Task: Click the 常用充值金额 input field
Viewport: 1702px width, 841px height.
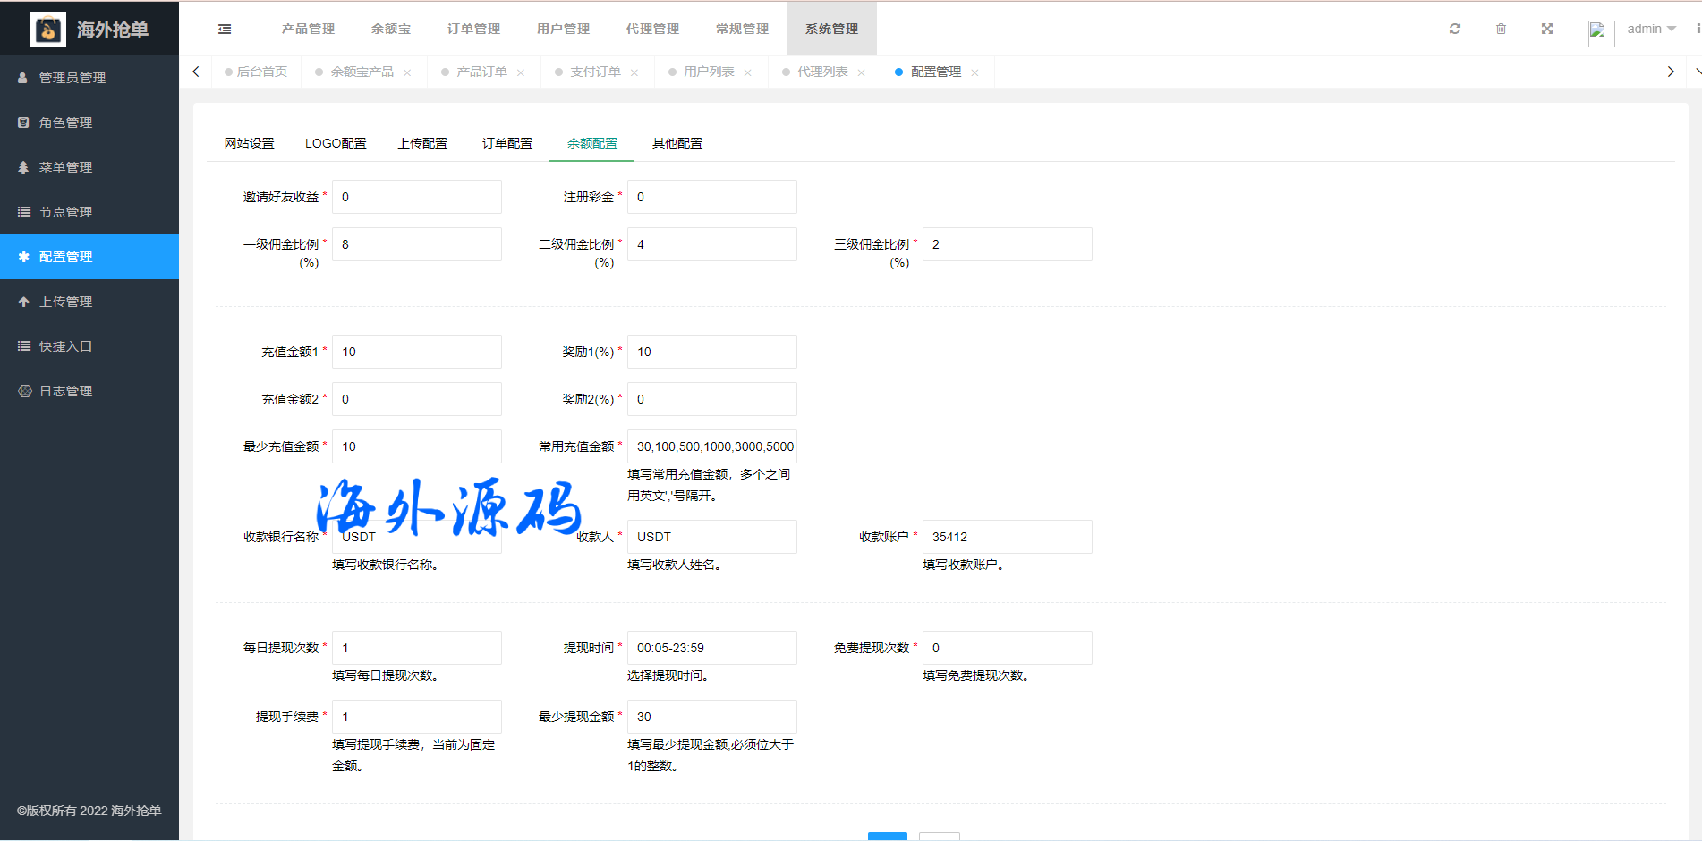Action: (x=711, y=446)
